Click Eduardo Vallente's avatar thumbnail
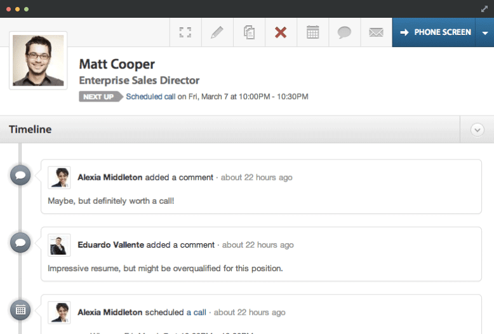 (x=59, y=245)
